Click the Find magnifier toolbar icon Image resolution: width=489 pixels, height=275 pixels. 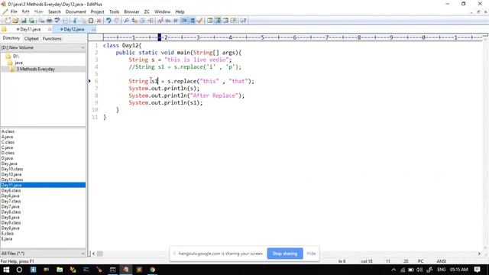coord(126,21)
